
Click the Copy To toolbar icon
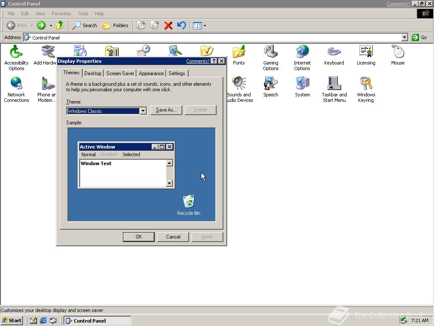pos(154,25)
